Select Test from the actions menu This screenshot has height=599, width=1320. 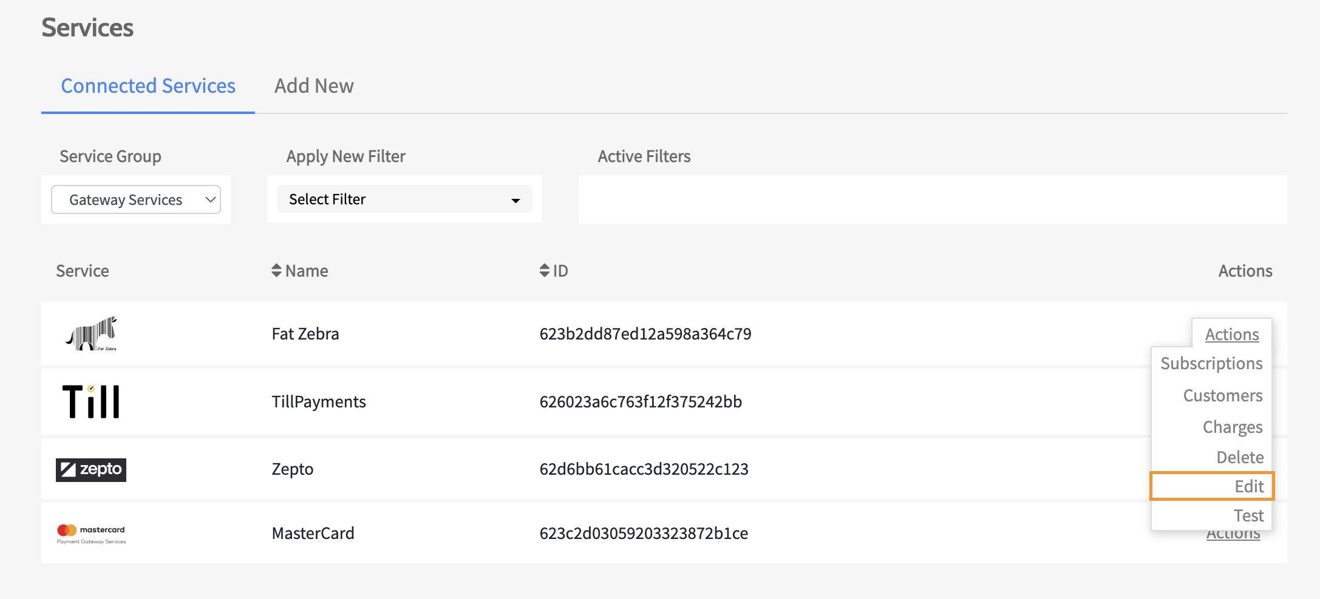tap(1248, 515)
